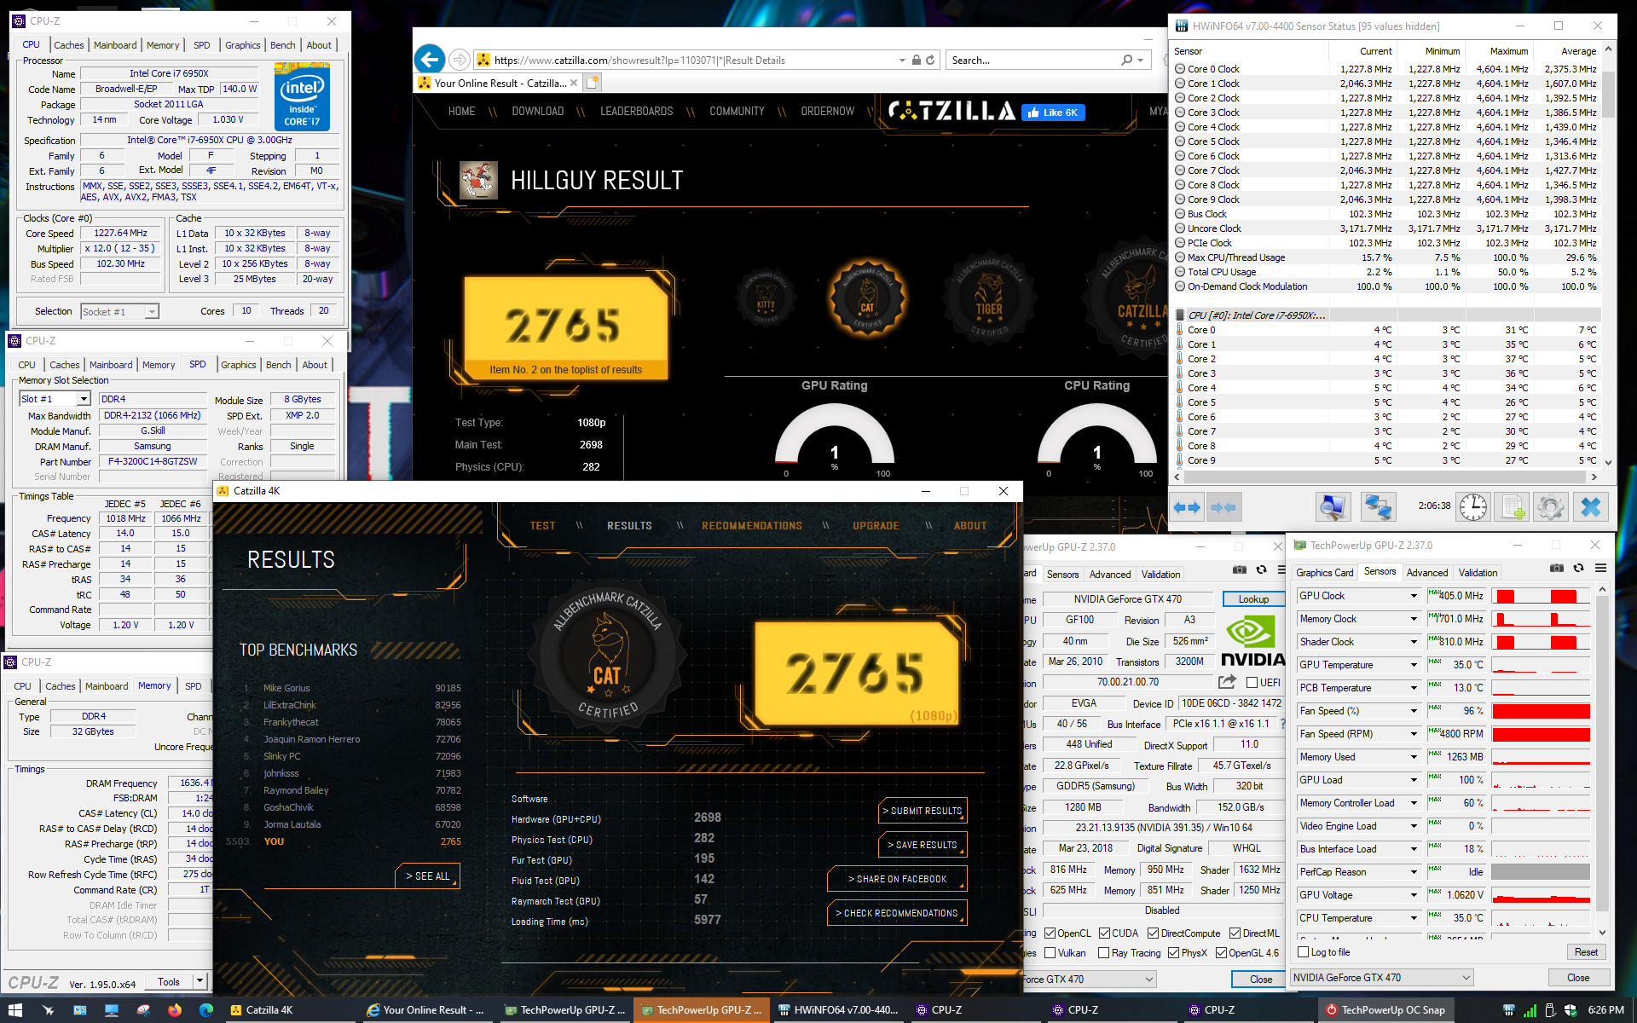Click search magnifier icon in browser search box
Image resolution: width=1637 pixels, height=1023 pixels.
[1127, 60]
